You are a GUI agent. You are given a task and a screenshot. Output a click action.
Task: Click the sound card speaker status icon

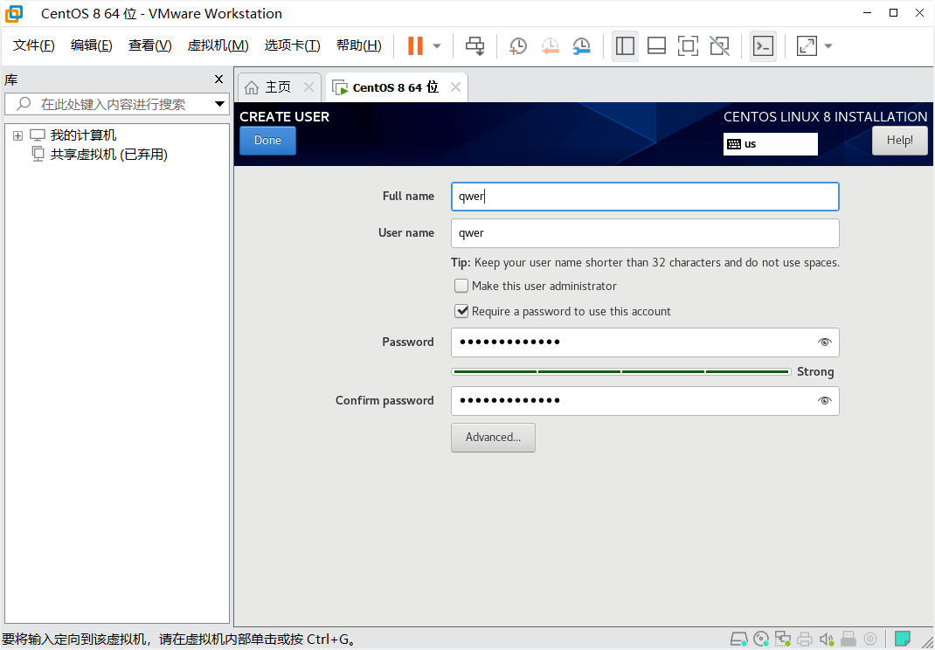click(x=827, y=640)
